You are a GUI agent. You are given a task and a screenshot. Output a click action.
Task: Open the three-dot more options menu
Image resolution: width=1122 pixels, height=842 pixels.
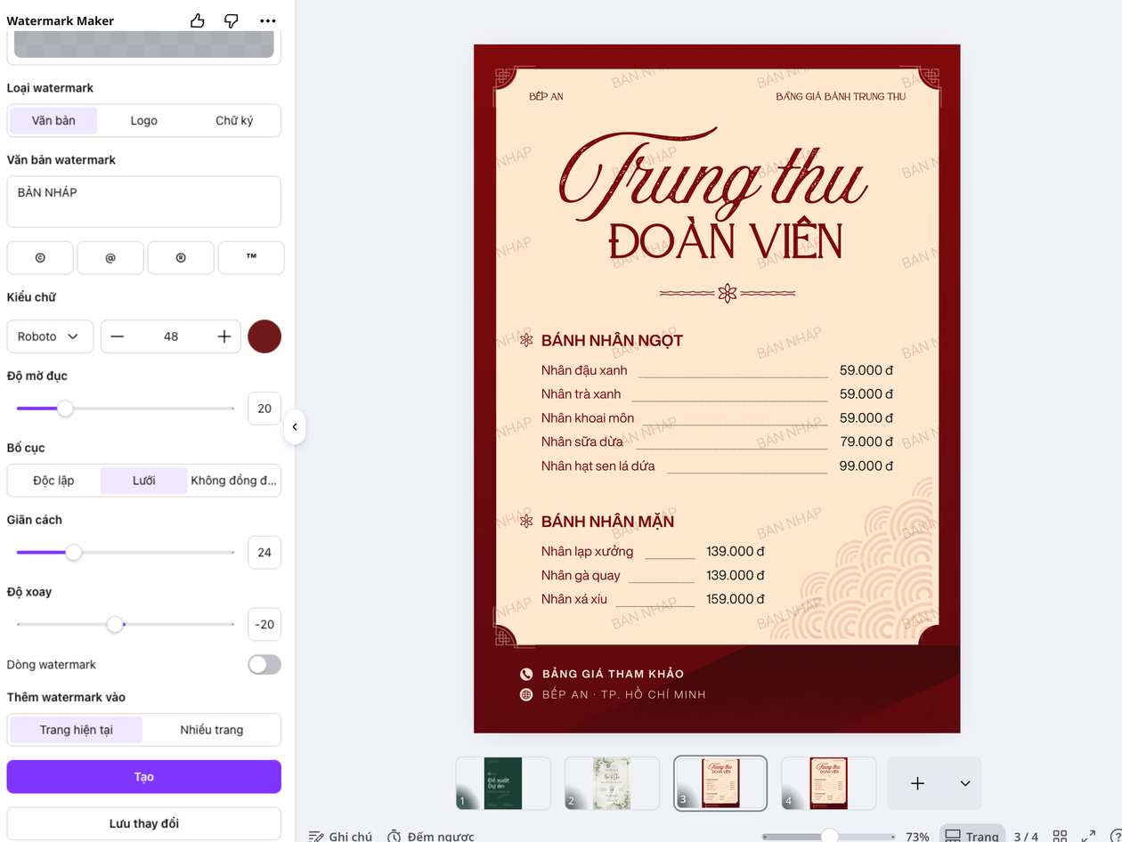click(x=268, y=20)
